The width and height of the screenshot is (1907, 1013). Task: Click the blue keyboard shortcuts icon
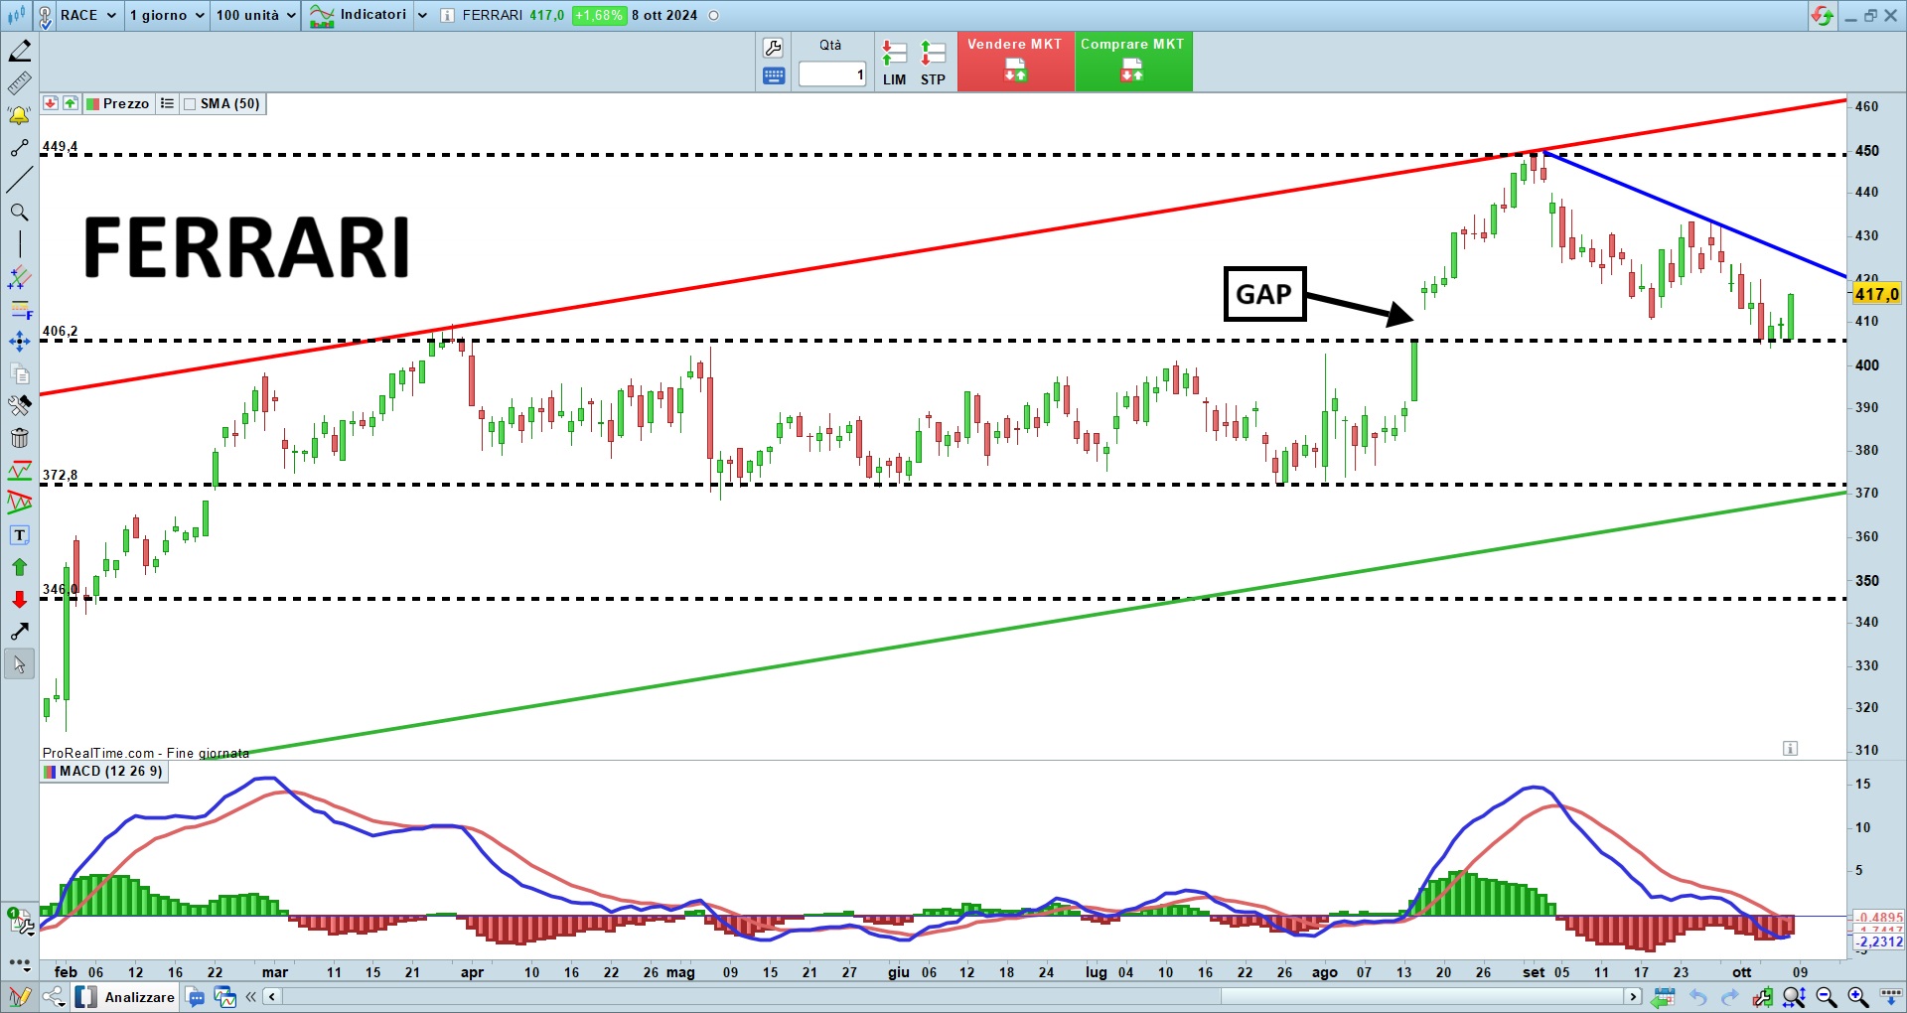pyautogui.click(x=774, y=75)
